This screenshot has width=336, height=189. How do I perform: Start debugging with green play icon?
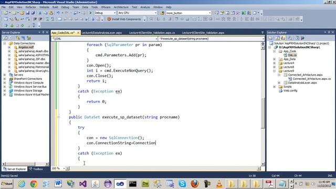tap(90, 13)
